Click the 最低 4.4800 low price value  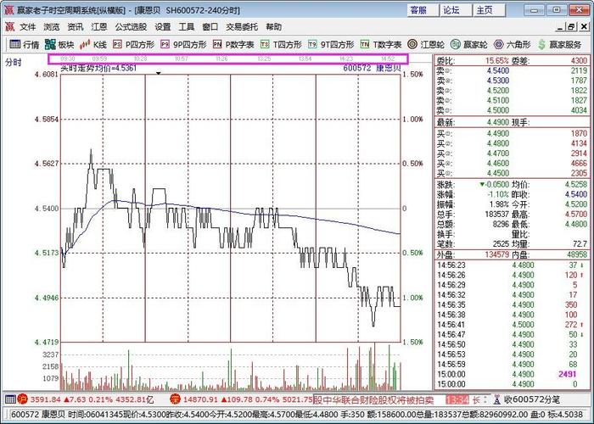tap(576, 224)
